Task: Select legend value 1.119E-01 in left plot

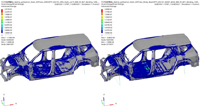Action: click(8, 22)
